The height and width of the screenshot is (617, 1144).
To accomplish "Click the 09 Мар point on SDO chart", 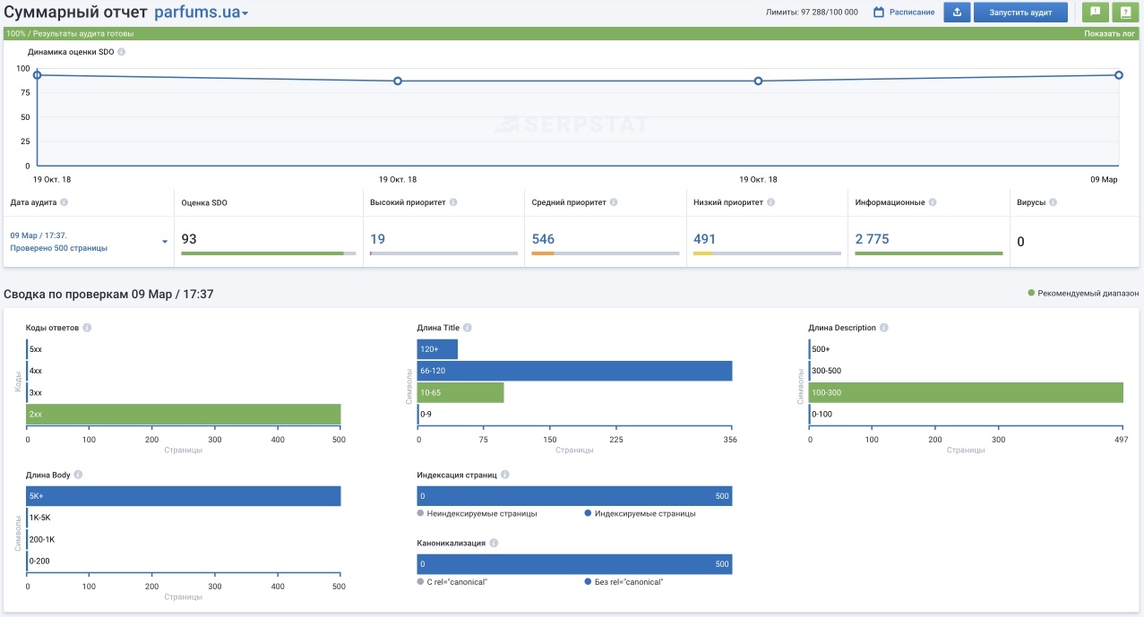I will [1119, 75].
